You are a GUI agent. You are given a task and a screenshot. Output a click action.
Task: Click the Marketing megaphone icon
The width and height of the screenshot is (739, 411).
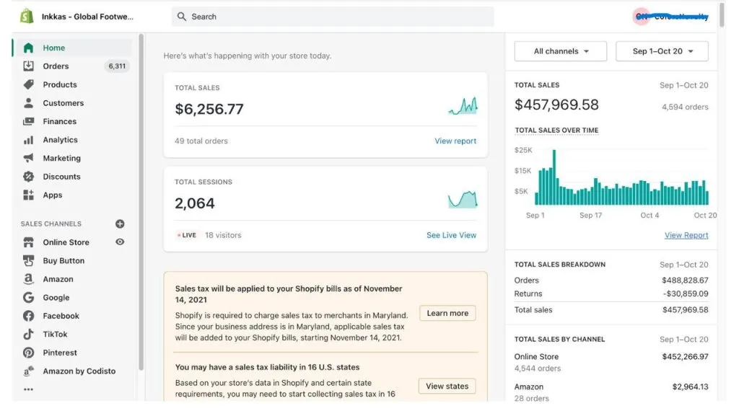tap(28, 158)
